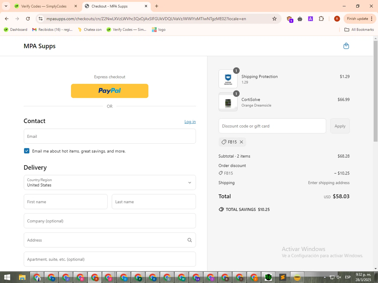
Task: Click the MPA Supps store name
Action: tap(40, 46)
